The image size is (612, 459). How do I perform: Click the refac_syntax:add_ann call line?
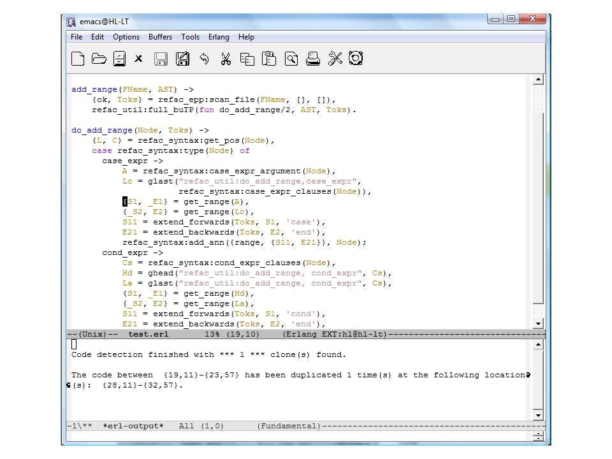pyautogui.click(x=245, y=243)
